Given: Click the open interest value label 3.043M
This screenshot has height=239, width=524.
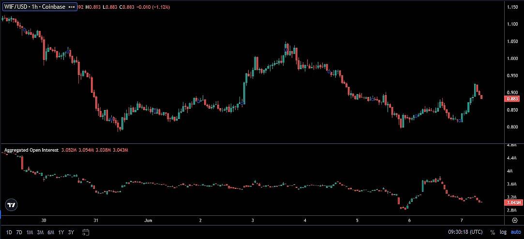Looking at the screenshot, I should pyautogui.click(x=513, y=202).
